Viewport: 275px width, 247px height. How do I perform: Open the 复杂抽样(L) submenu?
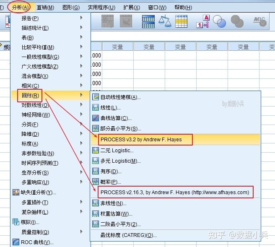tap(50, 212)
